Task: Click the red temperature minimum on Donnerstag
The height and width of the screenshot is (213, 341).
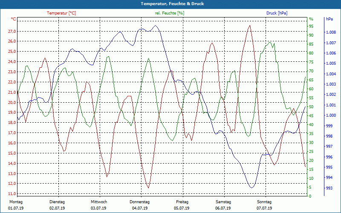Action: coord(148,188)
